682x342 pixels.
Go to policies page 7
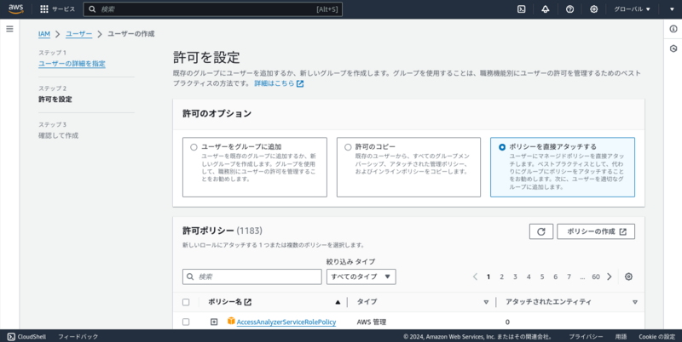pyautogui.click(x=569, y=276)
